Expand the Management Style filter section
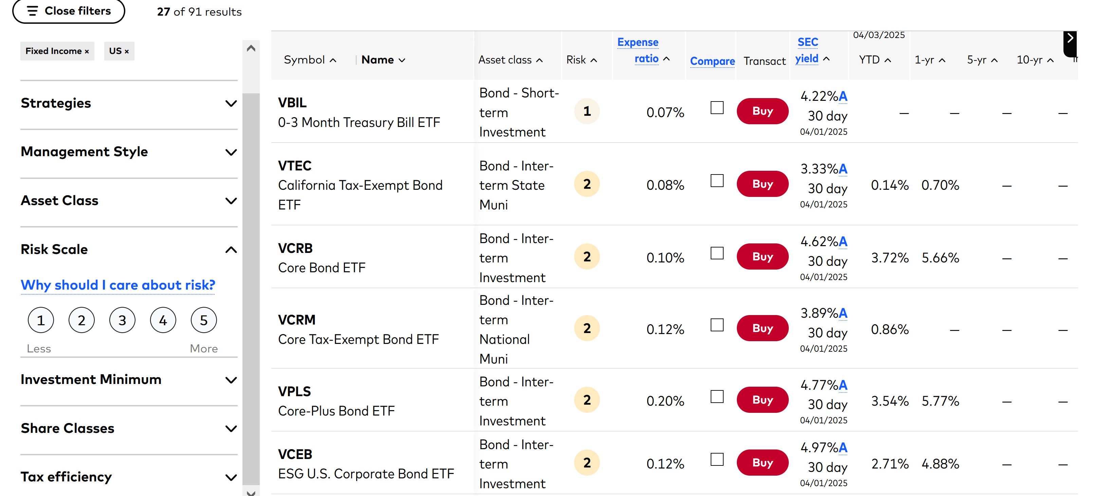 (x=129, y=152)
